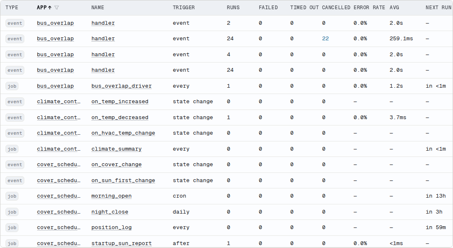The height and width of the screenshot is (248, 453).
Task: Open cover_schedu… app link in night_close row
Action: 59,212
